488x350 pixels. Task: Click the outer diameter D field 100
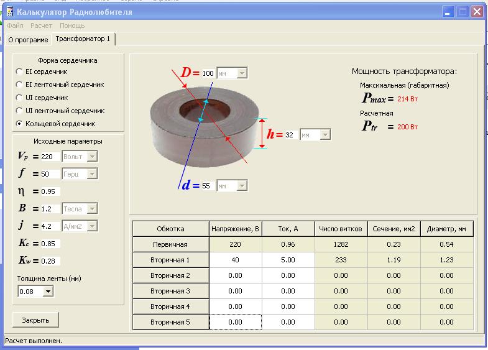tap(208, 73)
